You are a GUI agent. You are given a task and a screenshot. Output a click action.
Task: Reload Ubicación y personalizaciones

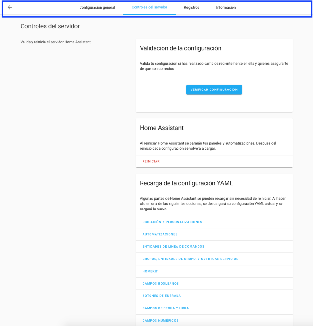coord(172,222)
